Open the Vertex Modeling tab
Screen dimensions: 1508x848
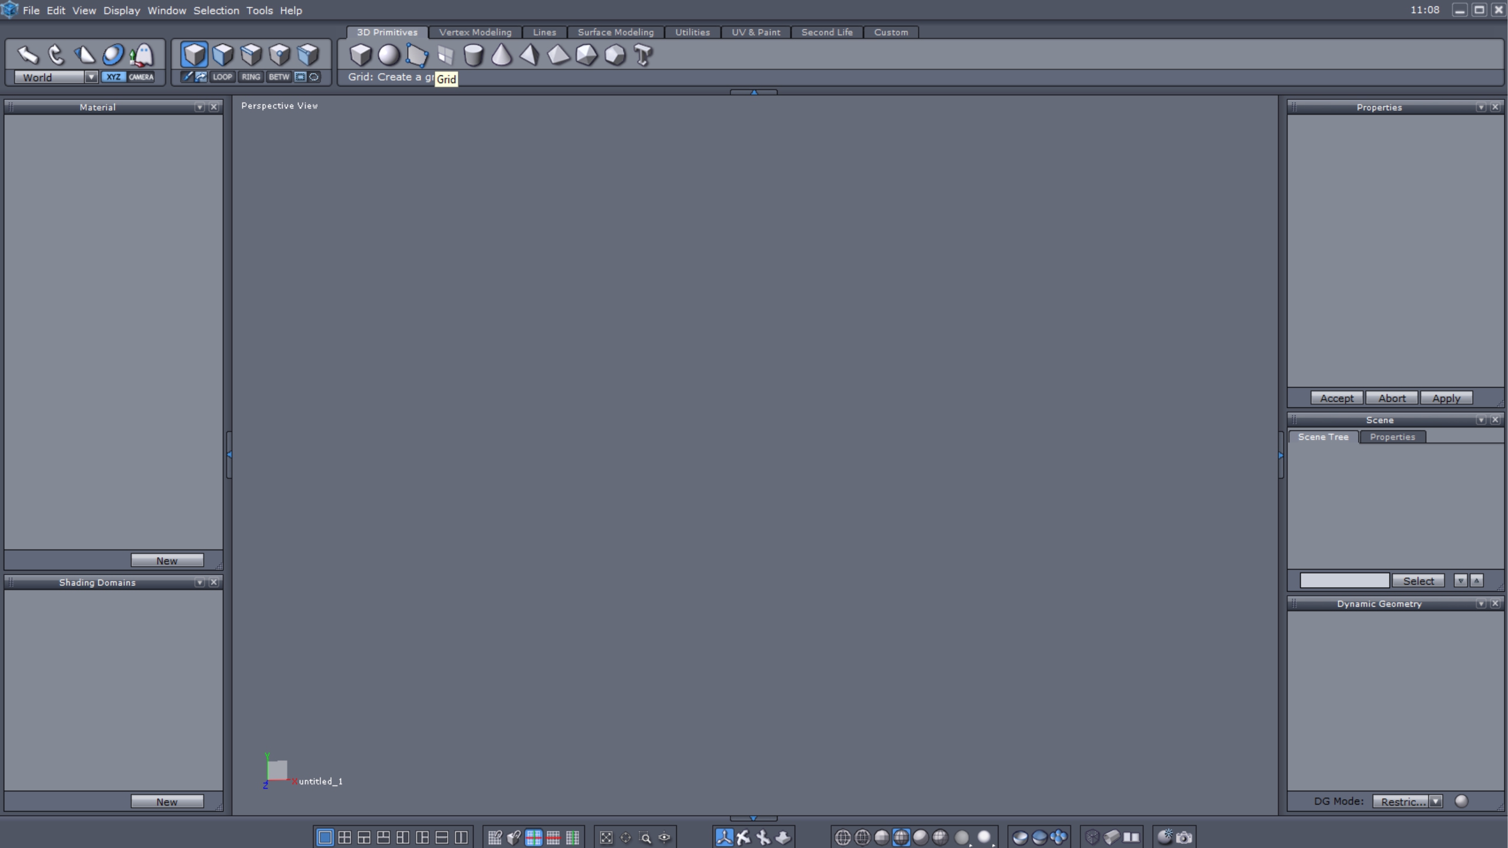[x=475, y=32]
